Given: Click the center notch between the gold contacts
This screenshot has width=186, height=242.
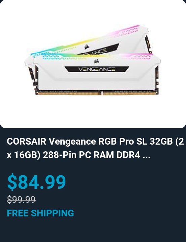Looking at the screenshot, I should point(101,93).
